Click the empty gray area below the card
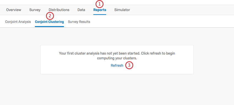Viewport: 234px width, 105px height. (x=117, y=90)
